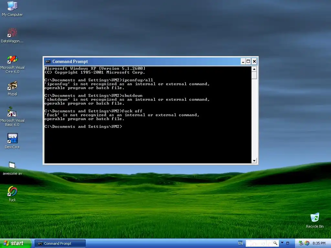Close the Command Prompt window
Image resolution: width=331 pixels, height=248 pixels.
[x=254, y=61]
